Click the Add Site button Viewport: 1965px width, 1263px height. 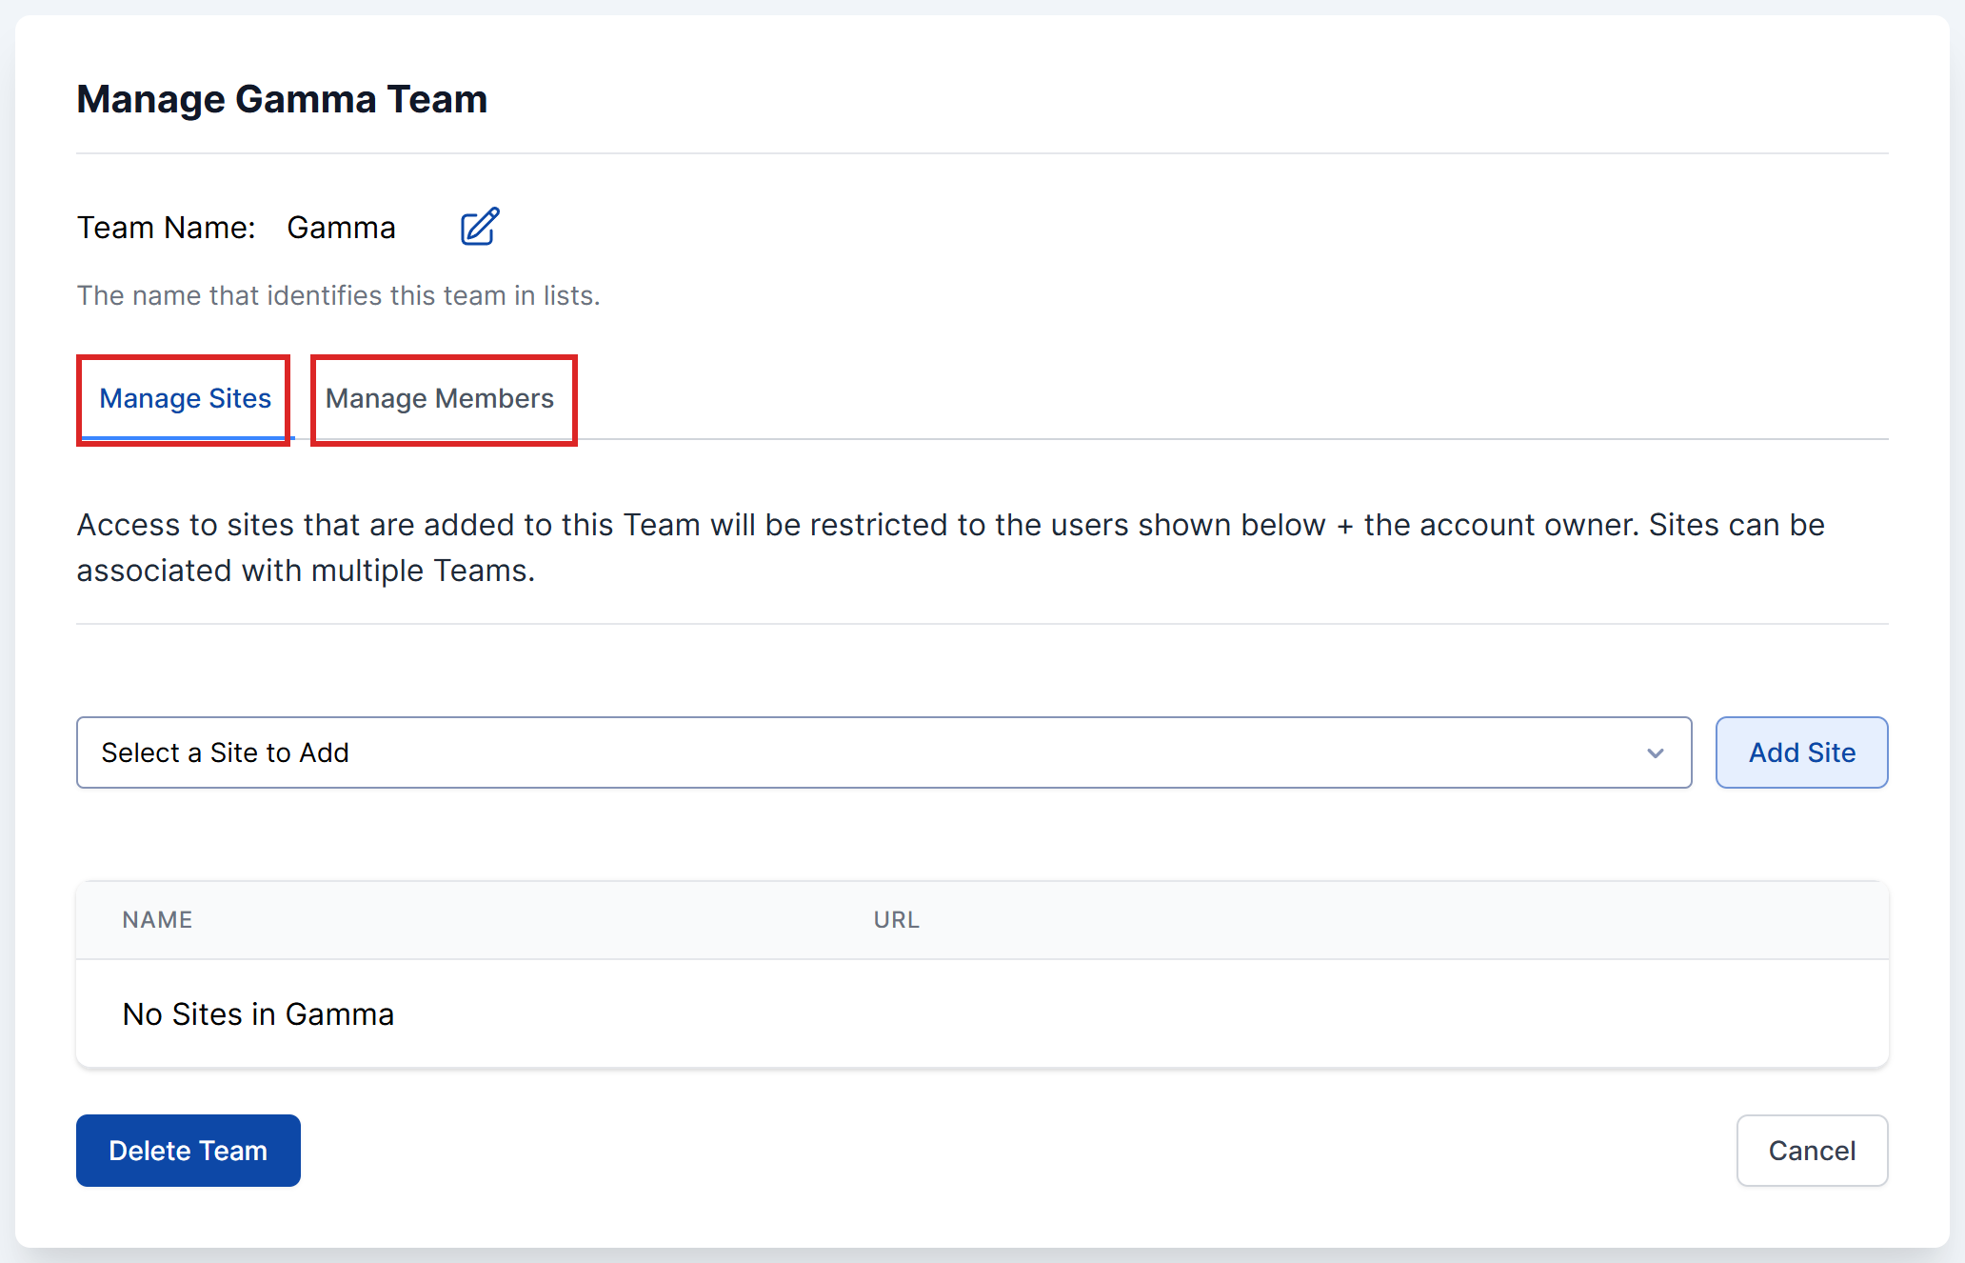1801,752
